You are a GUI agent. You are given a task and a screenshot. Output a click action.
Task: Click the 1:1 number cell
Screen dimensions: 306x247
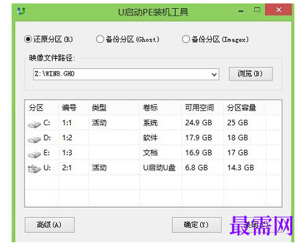[x=67, y=123]
